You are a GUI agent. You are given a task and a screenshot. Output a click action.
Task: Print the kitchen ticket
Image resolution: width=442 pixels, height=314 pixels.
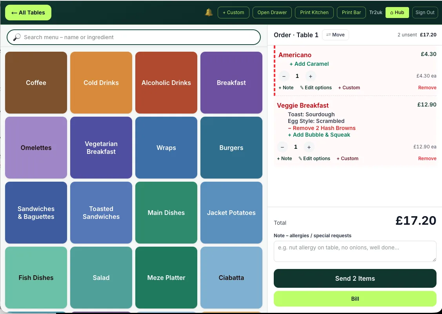314,13
